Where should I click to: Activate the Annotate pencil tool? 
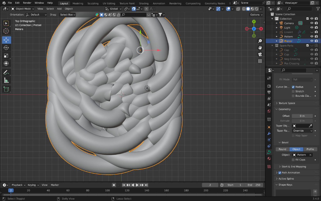click(x=6, y=72)
